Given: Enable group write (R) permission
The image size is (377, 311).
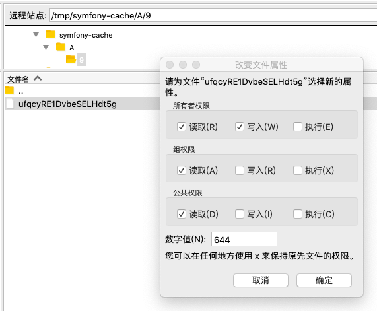Looking at the screenshot, I should (x=240, y=170).
